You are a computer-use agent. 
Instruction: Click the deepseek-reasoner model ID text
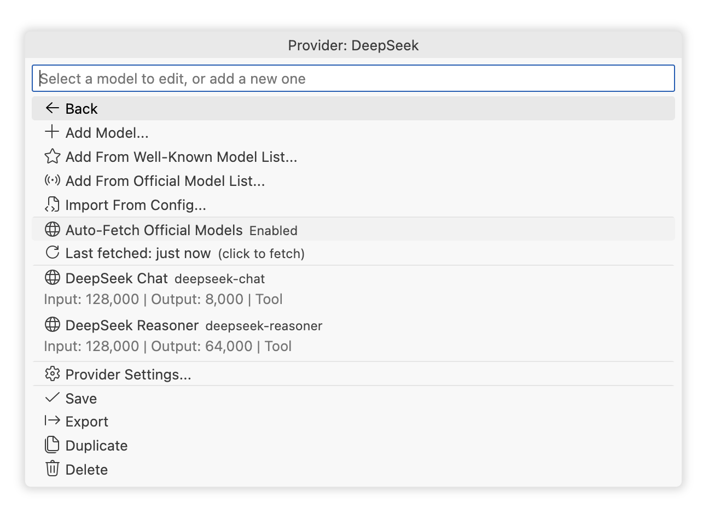click(x=264, y=326)
